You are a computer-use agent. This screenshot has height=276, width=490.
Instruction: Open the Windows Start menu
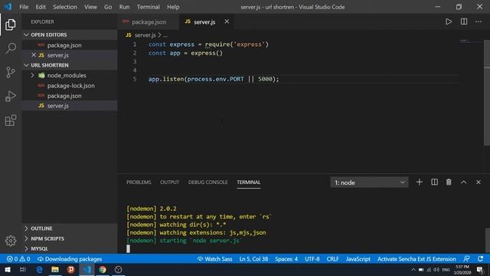coord(7,269)
